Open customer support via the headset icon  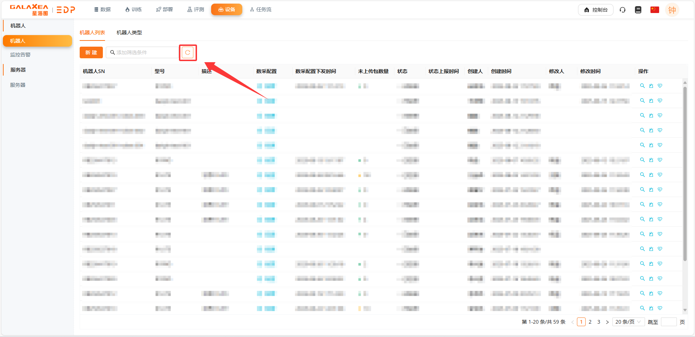pos(623,10)
